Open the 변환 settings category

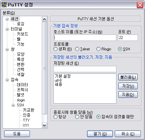(21, 64)
